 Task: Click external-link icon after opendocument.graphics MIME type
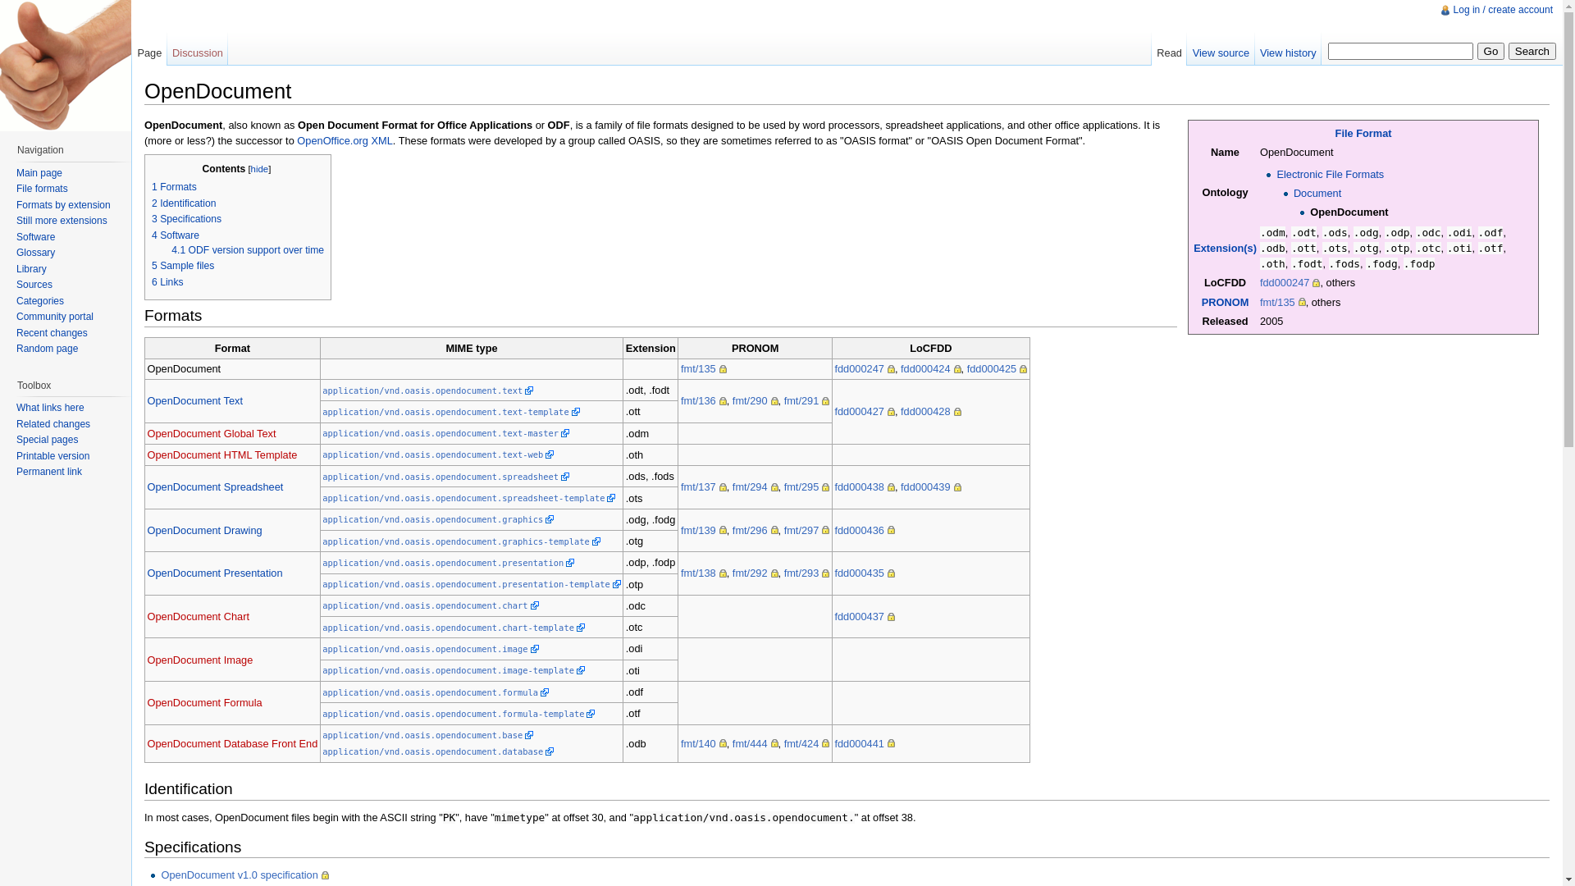tap(550, 520)
